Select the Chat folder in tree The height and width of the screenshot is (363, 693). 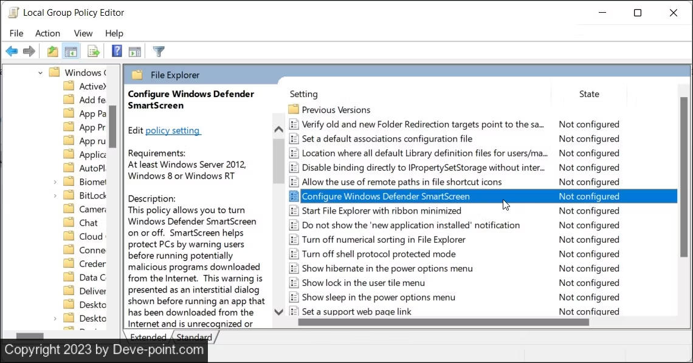[81, 223]
